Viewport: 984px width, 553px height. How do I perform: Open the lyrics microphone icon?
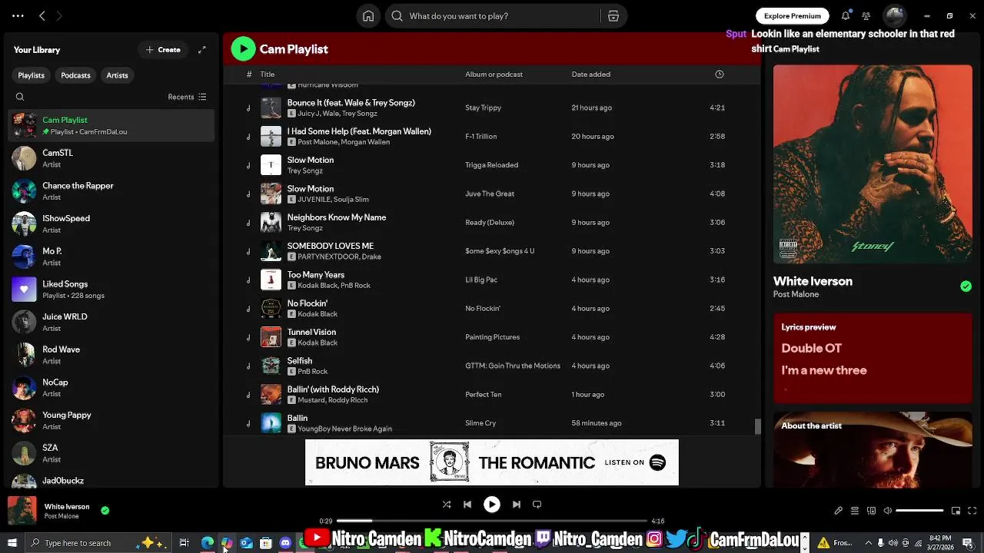[x=839, y=511]
